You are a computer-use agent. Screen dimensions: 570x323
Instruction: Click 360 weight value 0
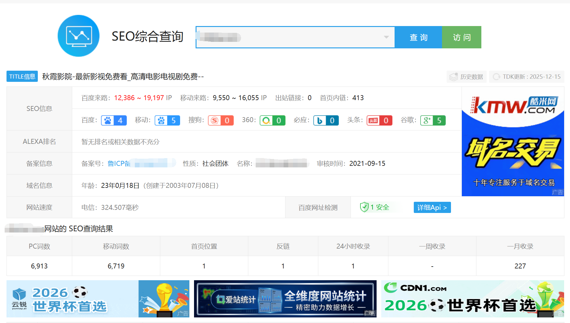click(279, 120)
